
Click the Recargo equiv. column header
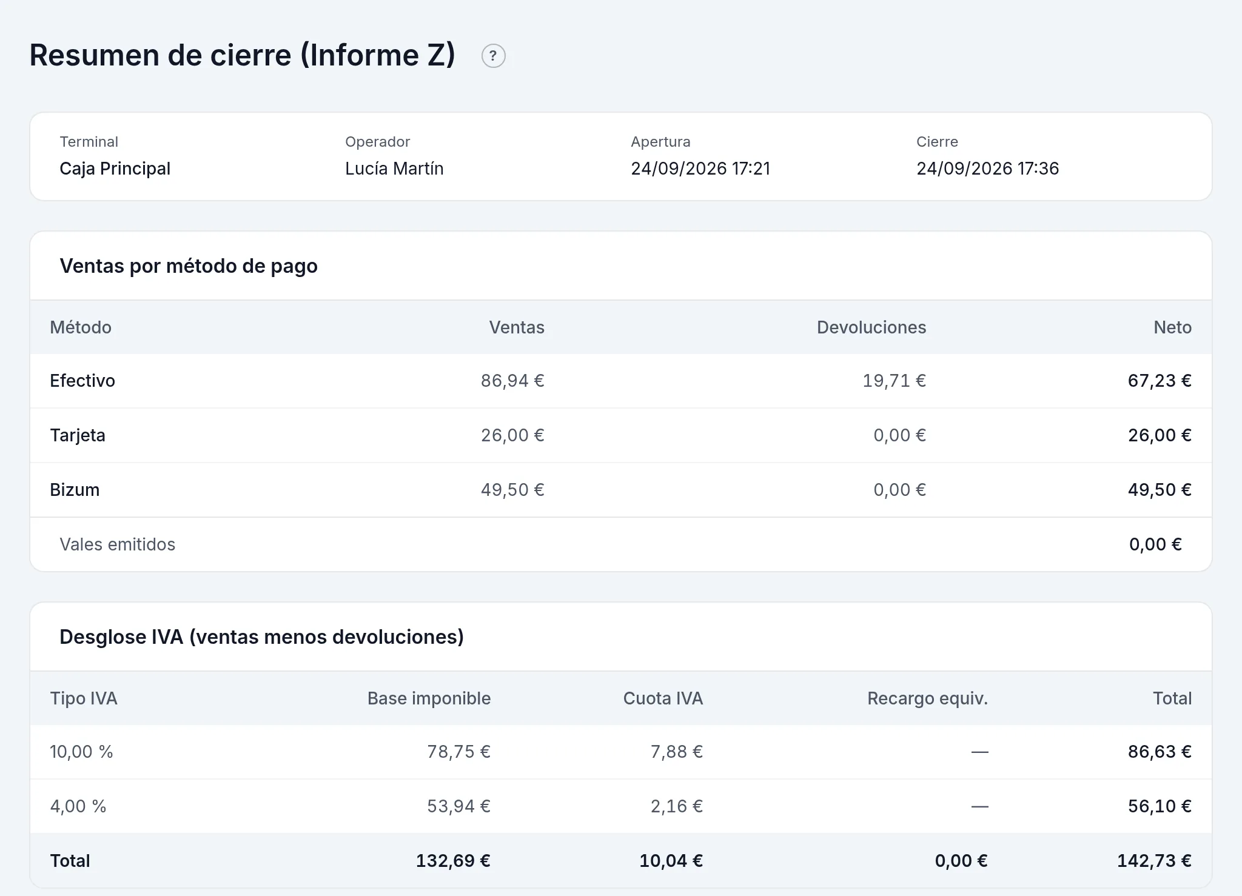tap(927, 698)
